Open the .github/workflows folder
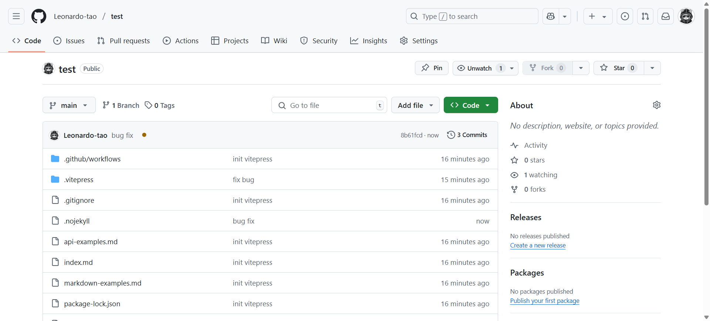This screenshot has height=321, width=710. pyautogui.click(x=92, y=159)
